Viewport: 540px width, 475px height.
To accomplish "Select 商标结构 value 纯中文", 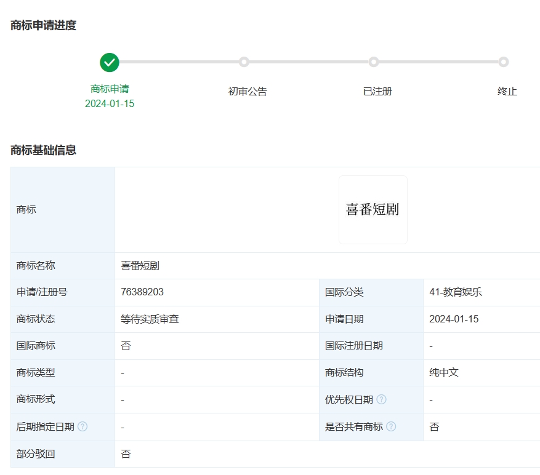I will 443,372.
